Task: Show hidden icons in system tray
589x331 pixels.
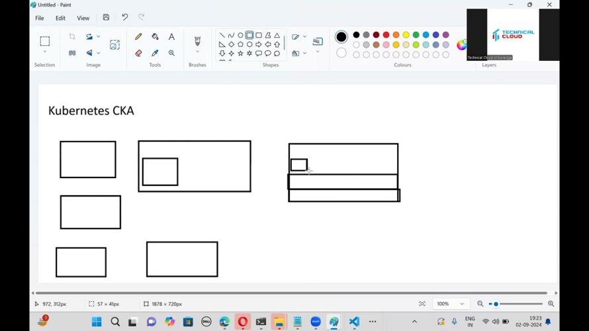Action: click(414, 322)
